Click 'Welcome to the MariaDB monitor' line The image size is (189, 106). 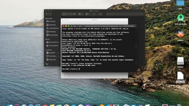[89, 49]
